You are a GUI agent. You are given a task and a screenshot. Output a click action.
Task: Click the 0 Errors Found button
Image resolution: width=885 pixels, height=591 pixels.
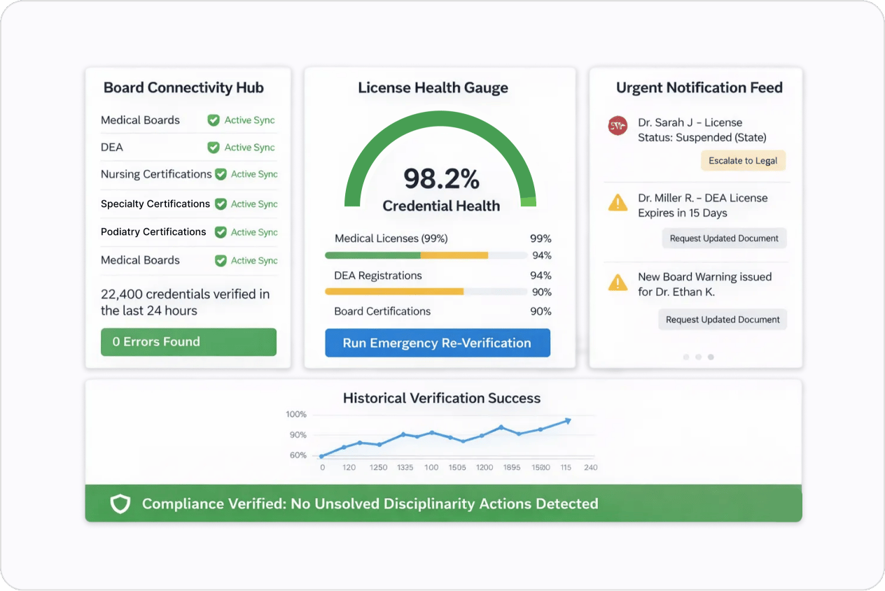[188, 342]
